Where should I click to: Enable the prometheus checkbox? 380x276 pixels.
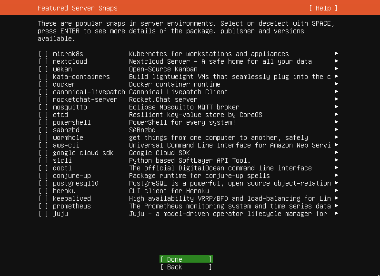click(x=43, y=206)
